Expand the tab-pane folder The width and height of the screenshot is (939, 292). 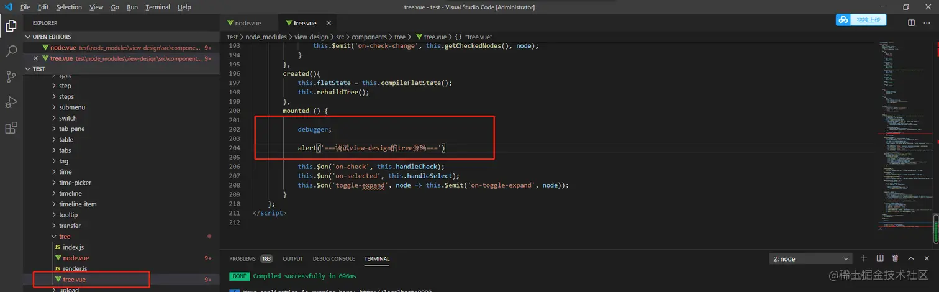click(x=72, y=129)
